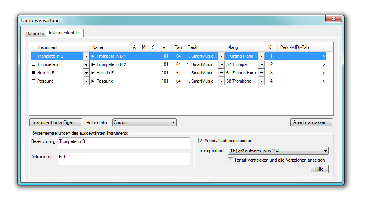Click into the Abkürzung text field

click(123, 159)
